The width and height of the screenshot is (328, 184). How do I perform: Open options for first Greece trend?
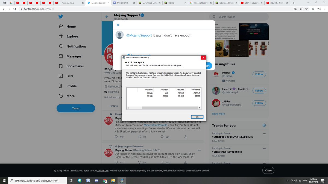coord(264,133)
